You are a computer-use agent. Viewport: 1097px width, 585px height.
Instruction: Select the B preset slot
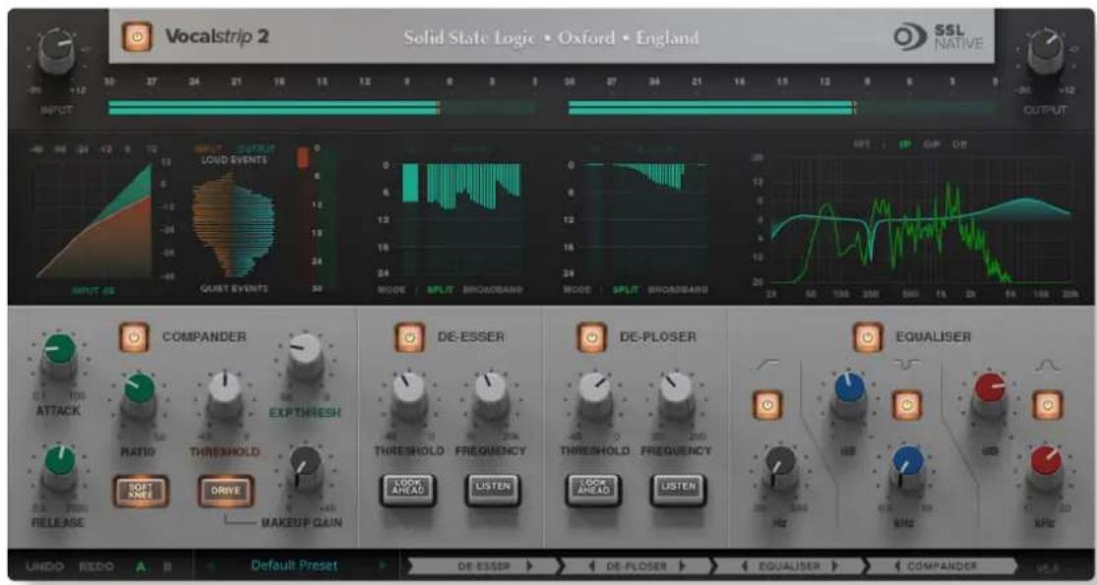tap(168, 566)
